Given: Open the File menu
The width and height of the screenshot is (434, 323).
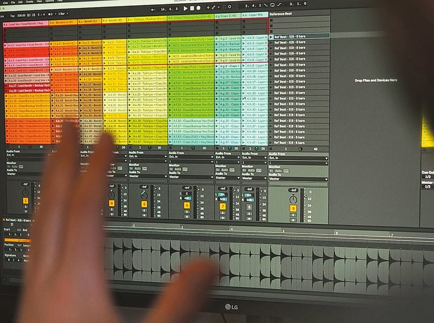Looking at the screenshot, I should click(13, 2).
